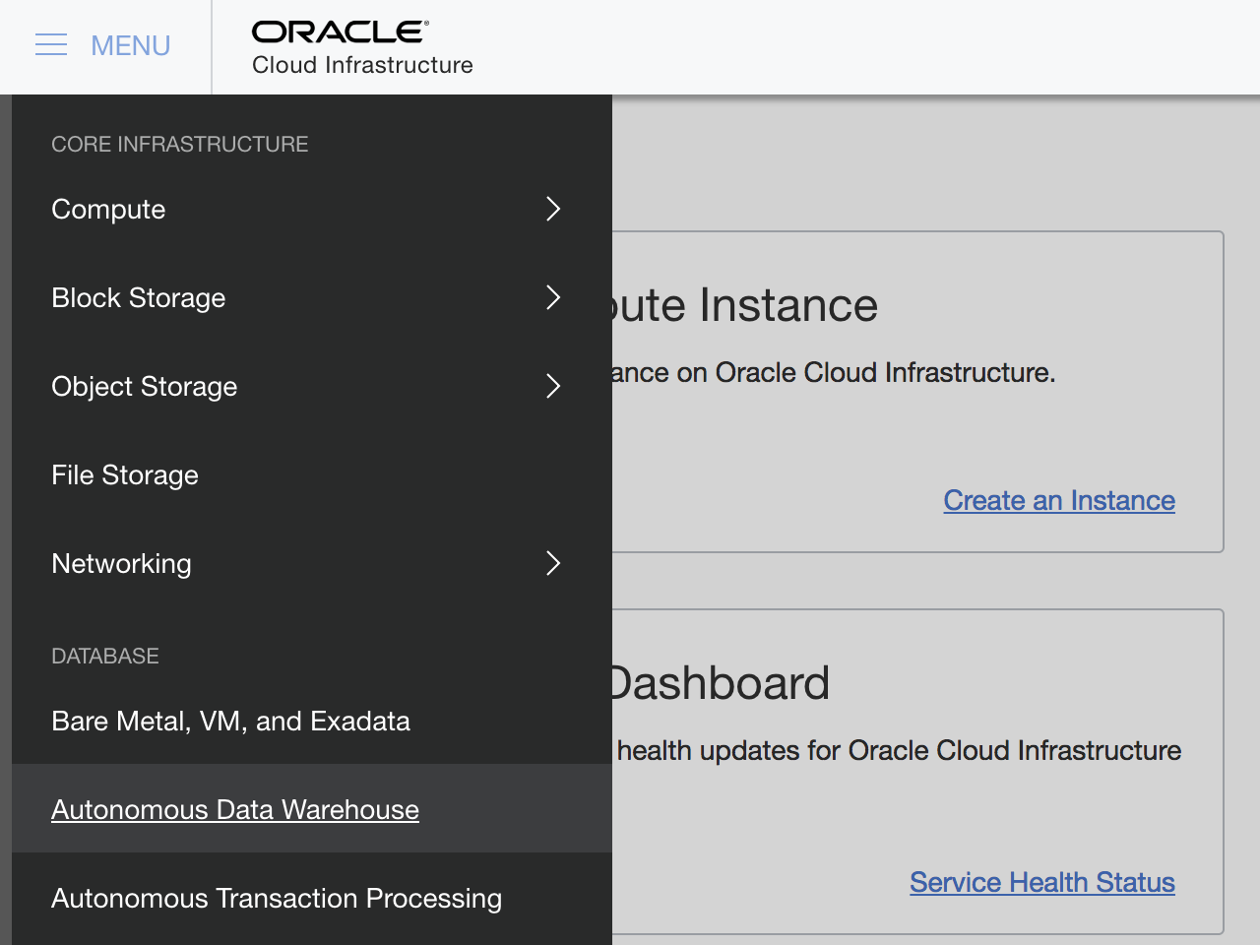Open the Object Storage menu item

click(312, 386)
